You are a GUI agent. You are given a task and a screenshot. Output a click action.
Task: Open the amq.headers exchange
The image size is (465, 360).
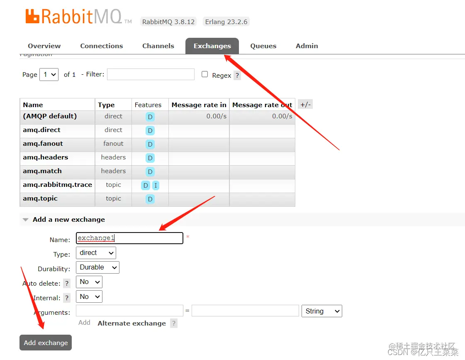tap(45, 157)
